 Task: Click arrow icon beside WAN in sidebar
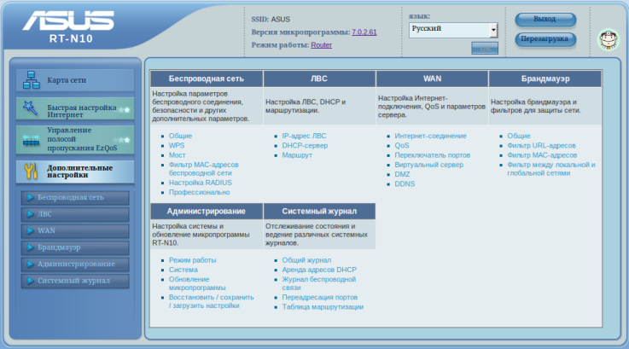pos(30,230)
